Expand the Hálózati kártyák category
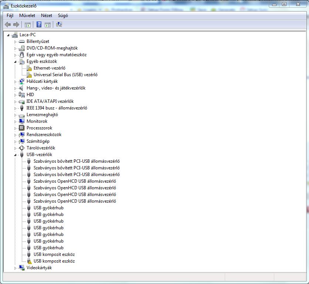This screenshot has height=284, width=309. (x=15, y=82)
